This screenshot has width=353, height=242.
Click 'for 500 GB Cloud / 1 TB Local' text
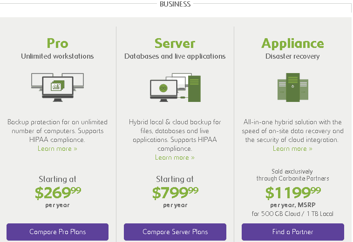point(292,214)
